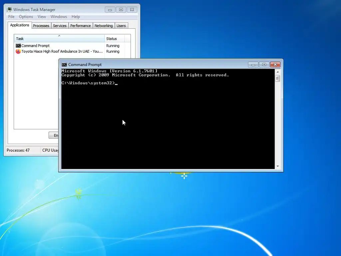Click Running status of Toyota Hiace task
341x256 pixels.
[113, 51]
